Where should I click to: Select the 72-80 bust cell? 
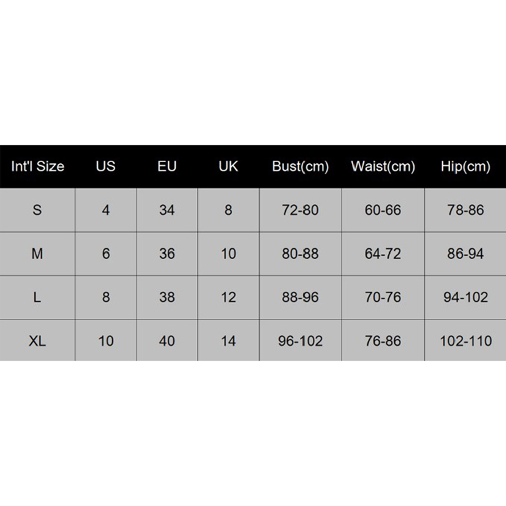(300, 210)
